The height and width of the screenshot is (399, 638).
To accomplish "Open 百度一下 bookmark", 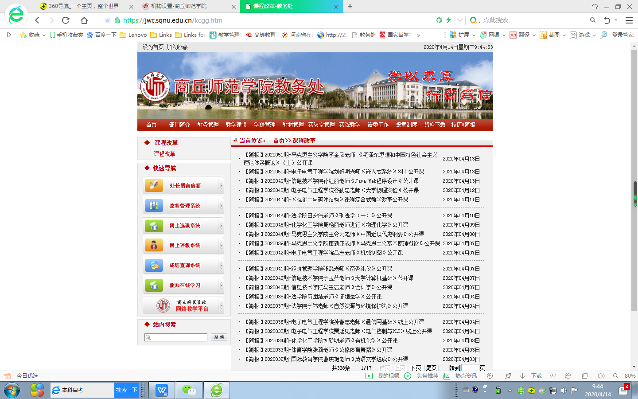I will [x=101, y=35].
